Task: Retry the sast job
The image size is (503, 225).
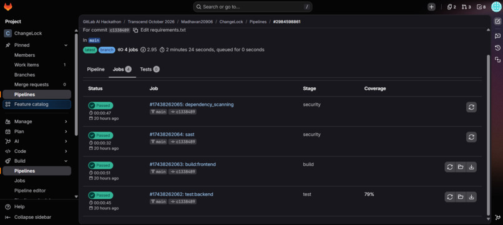Action: coord(471,137)
